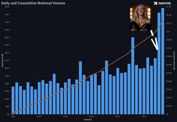177x122 pixels.
Task: Click the '$70M' left axis label
Action: (x=7, y=7)
